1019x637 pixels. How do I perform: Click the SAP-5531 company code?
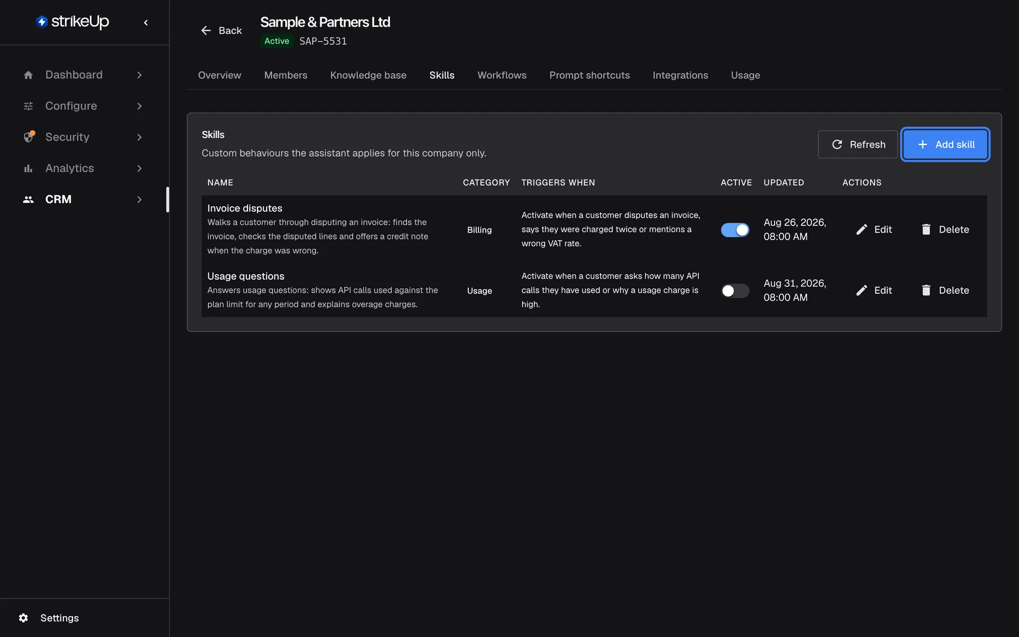tap(323, 41)
